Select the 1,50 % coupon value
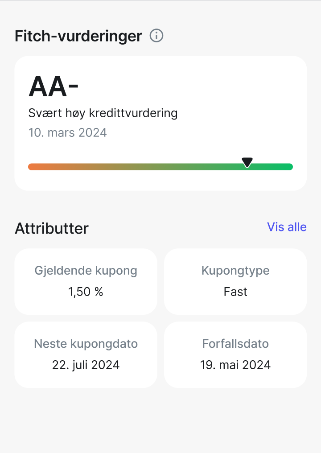This screenshot has height=453, width=321. [86, 292]
